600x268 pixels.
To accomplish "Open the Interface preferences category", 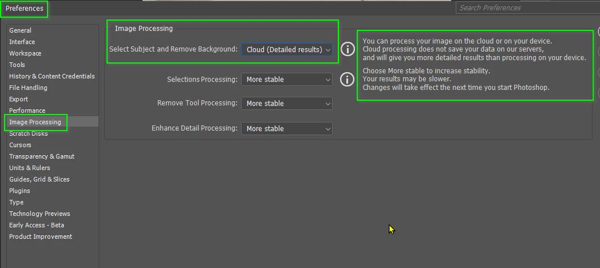I will pyautogui.click(x=22, y=42).
